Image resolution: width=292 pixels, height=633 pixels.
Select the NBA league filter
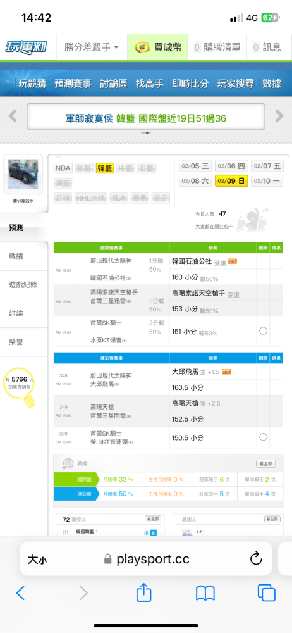[63, 168]
